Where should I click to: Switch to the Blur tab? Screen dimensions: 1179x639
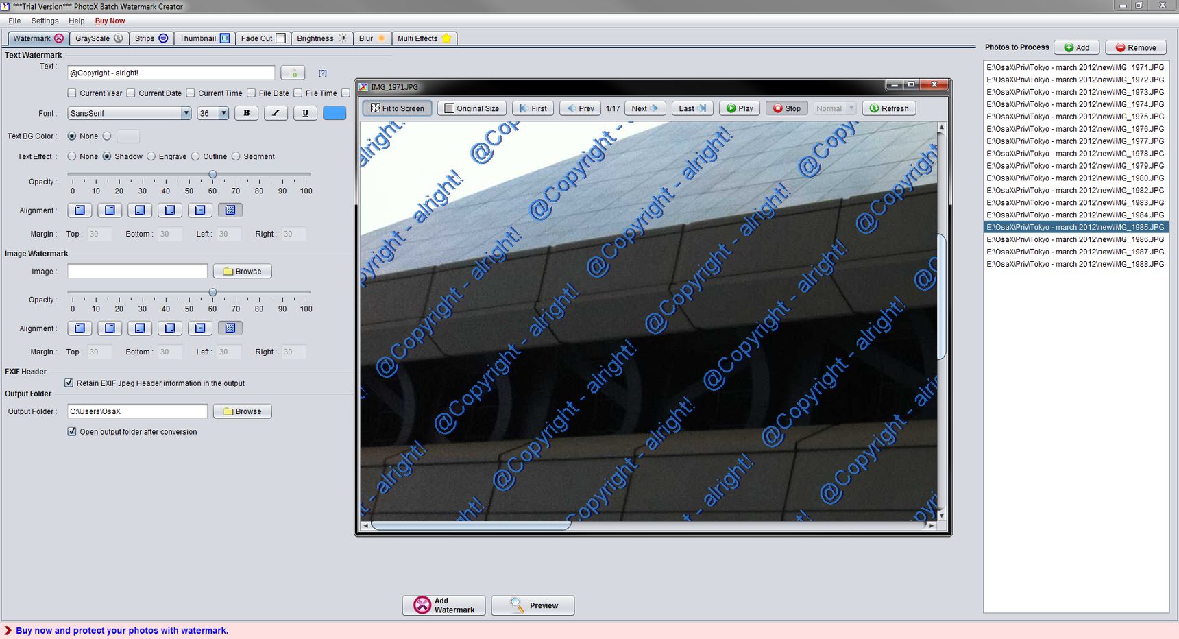(372, 38)
